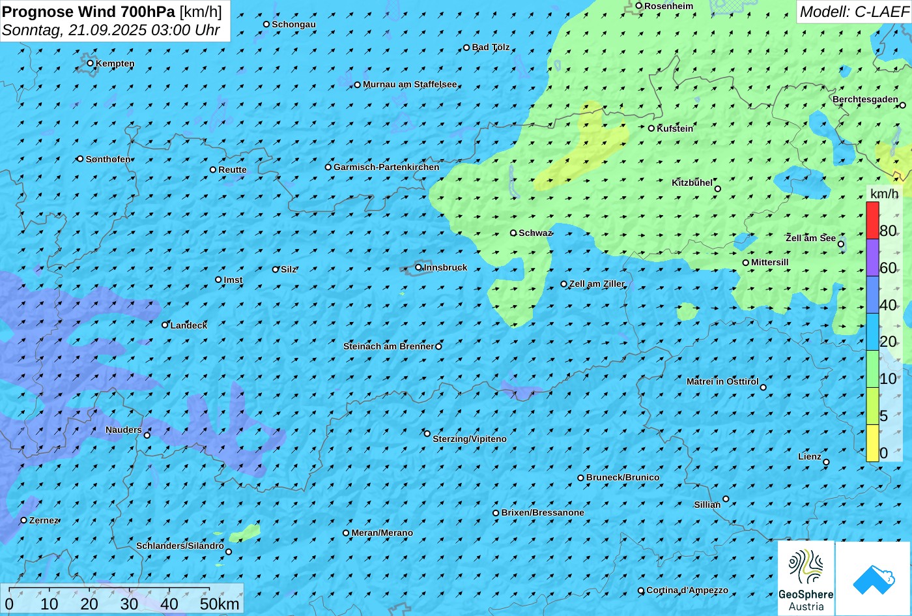Viewport: 912px width, 616px height.
Task: Click the 'Sonthofen' label
Action: pos(108,159)
